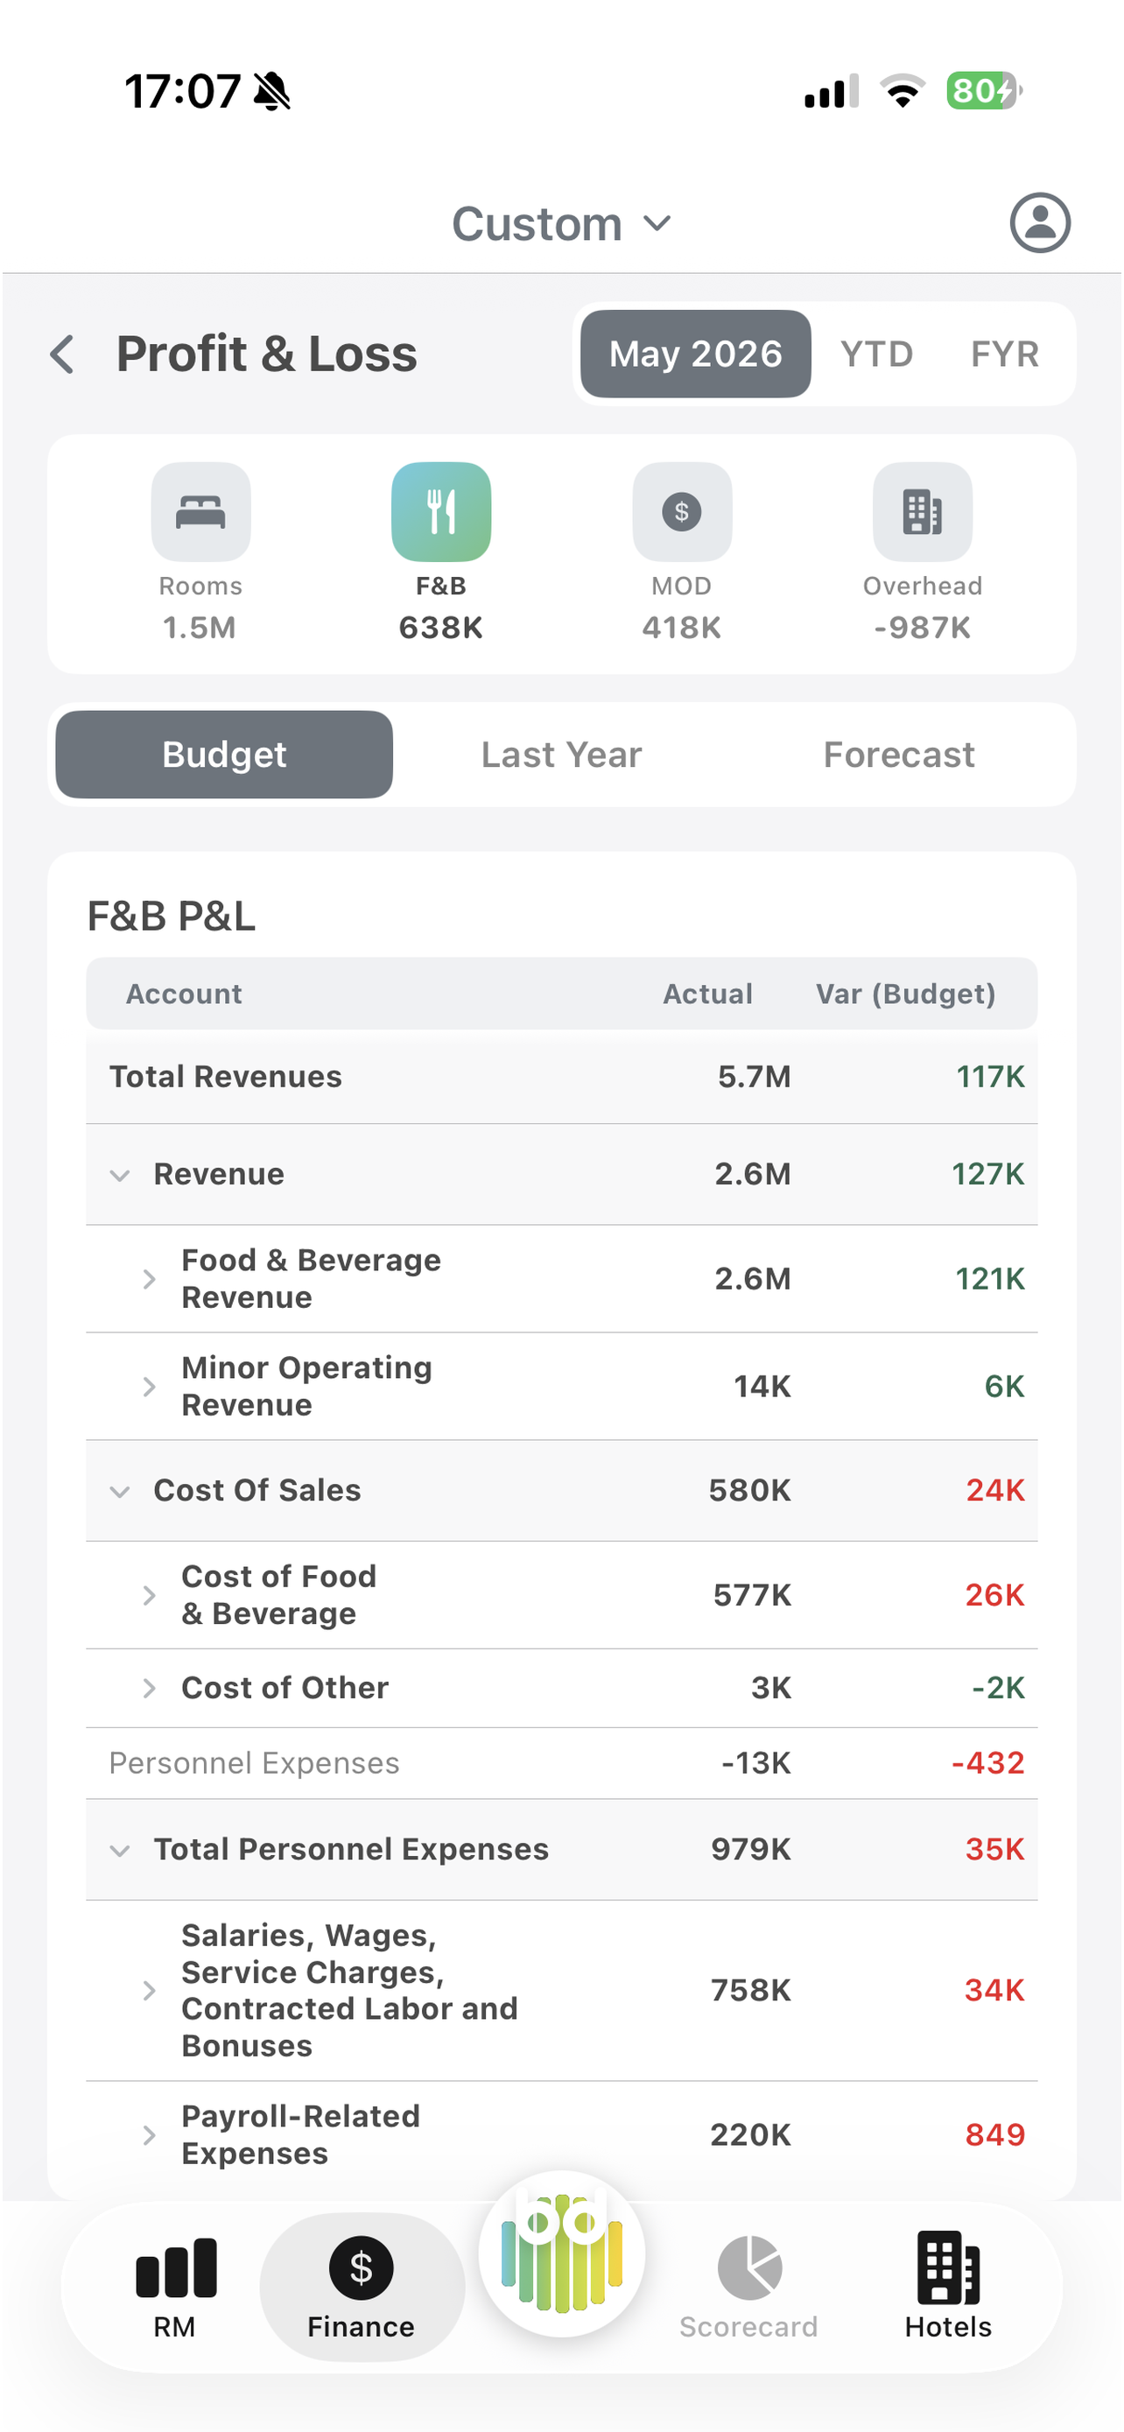Image resolution: width=1124 pixels, height=2432 pixels.
Task: Switch period to YTD
Action: (x=877, y=354)
